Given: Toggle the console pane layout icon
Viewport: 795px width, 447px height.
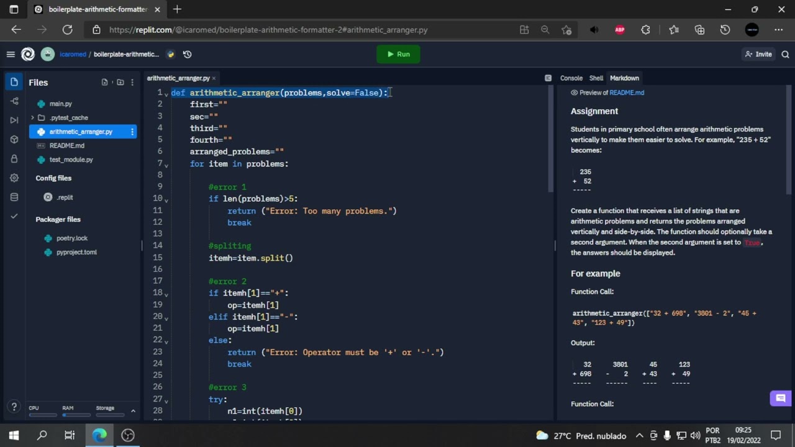Looking at the screenshot, I should click(548, 78).
